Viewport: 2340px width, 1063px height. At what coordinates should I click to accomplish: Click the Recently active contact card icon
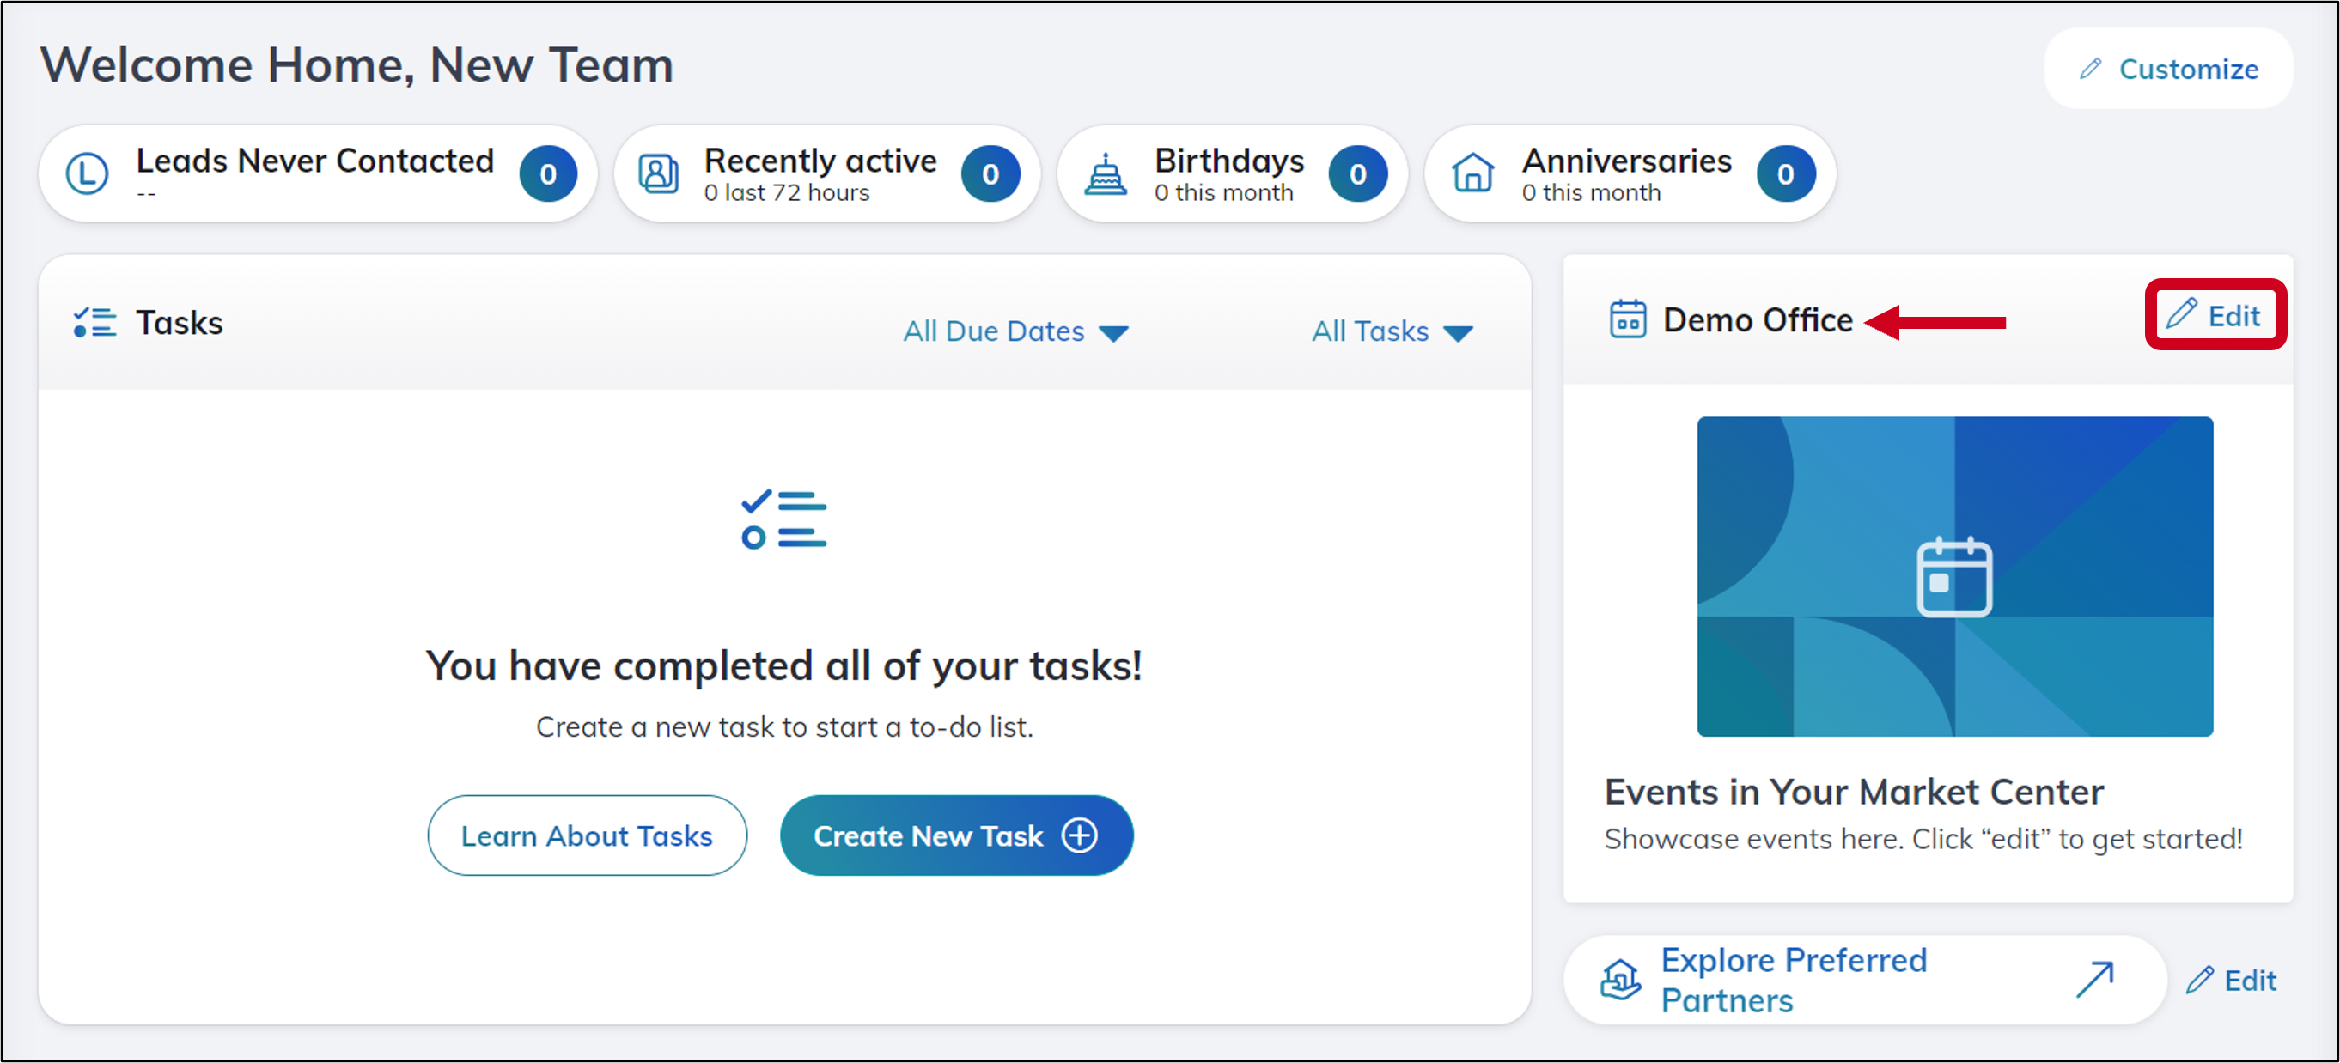[x=659, y=173]
